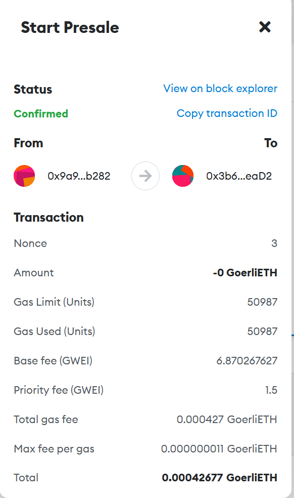This screenshot has width=294, height=498.
Task: Click Total gas fee 0.000427 GoerliETH
Action: click(x=227, y=420)
